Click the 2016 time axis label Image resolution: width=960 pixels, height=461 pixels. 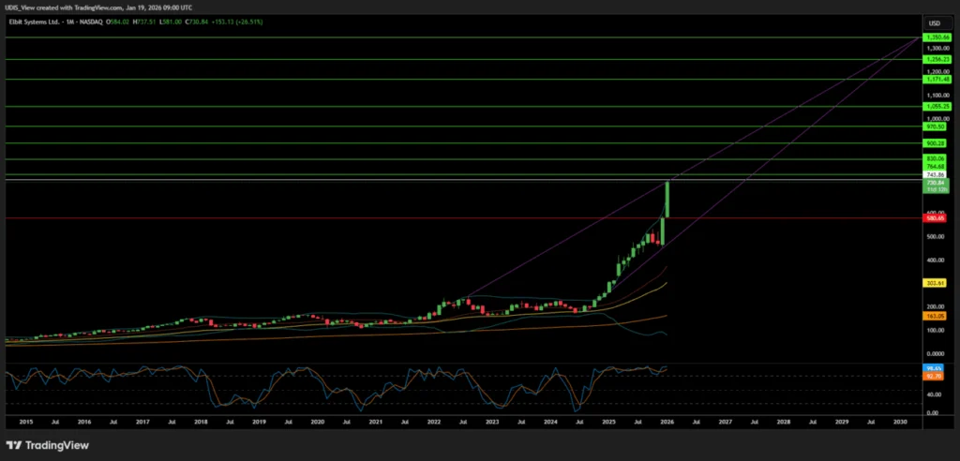coord(84,422)
